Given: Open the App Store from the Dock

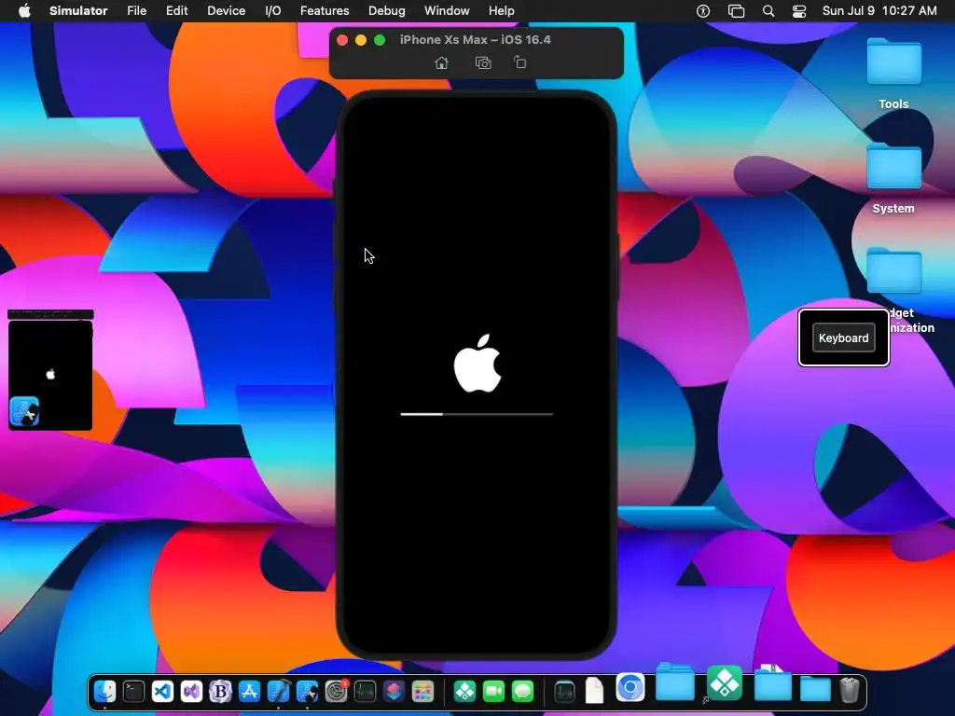Looking at the screenshot, I should coord(249,692).
